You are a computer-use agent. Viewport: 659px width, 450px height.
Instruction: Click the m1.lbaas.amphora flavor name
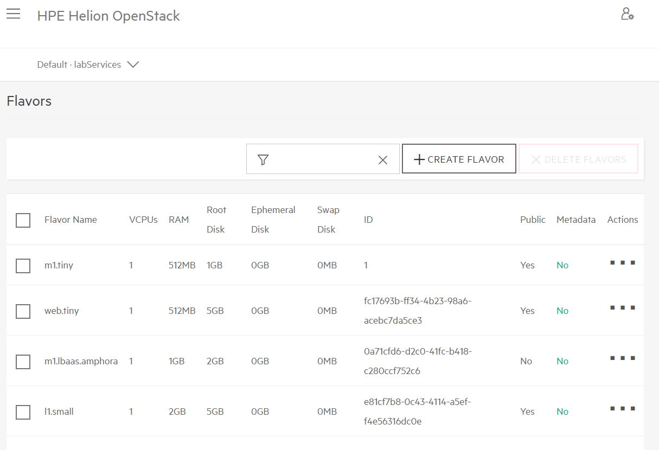point(81,361)
